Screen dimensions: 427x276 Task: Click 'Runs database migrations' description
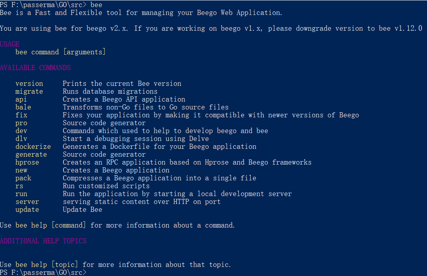click(x=110, y=91)
